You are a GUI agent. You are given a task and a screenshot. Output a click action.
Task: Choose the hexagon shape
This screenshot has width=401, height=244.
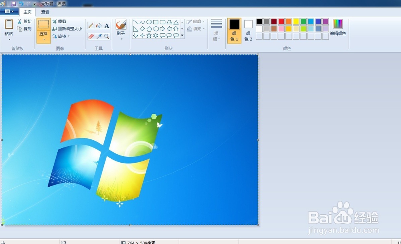(156, 29)
